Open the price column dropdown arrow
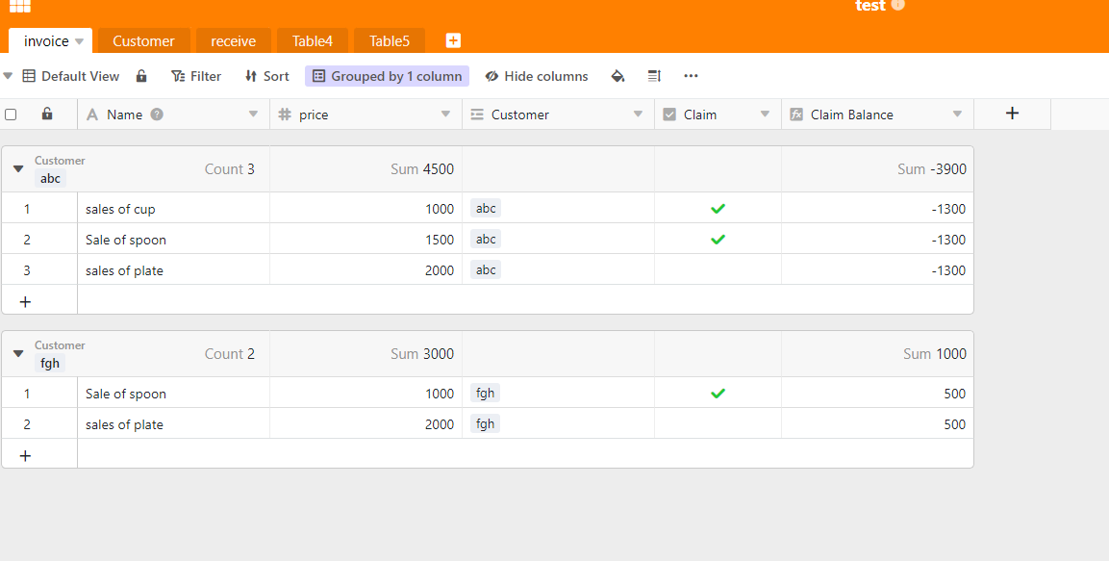The image size is (1109, 561). click(445, 115)
